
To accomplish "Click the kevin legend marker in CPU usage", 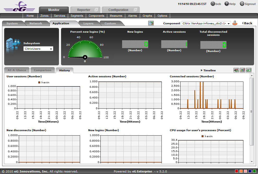I will point(202,136).
